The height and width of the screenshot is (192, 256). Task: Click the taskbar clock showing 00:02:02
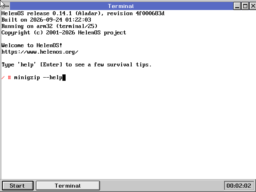point(239,186)
